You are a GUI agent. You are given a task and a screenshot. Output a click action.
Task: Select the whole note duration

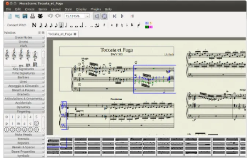pos(71,26)
